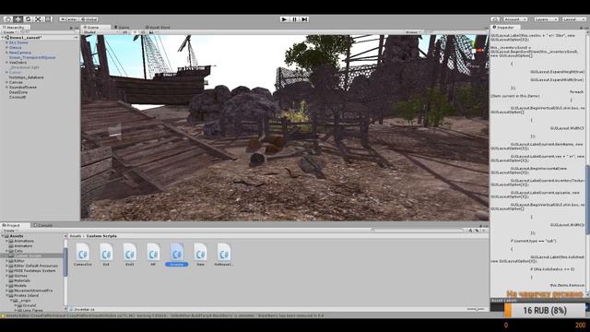Open the Demo1_sunset scene options menu
Image resolution: width=590 pixels, height=332 pixels.
point(76,38)
